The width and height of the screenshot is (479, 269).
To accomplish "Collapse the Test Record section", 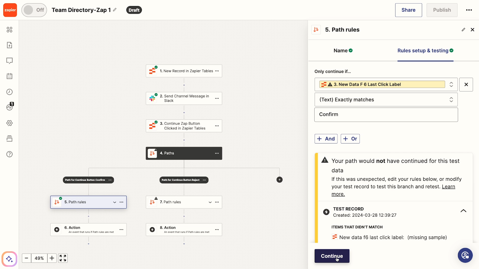I will (x=463, y=211).
